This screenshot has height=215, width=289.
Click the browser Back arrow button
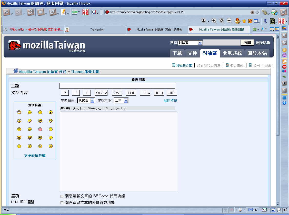click(x=6, y=12)
